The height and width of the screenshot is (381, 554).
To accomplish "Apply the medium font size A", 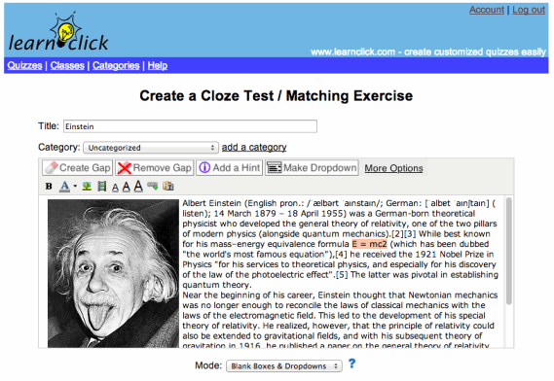I will pos(127,187).
